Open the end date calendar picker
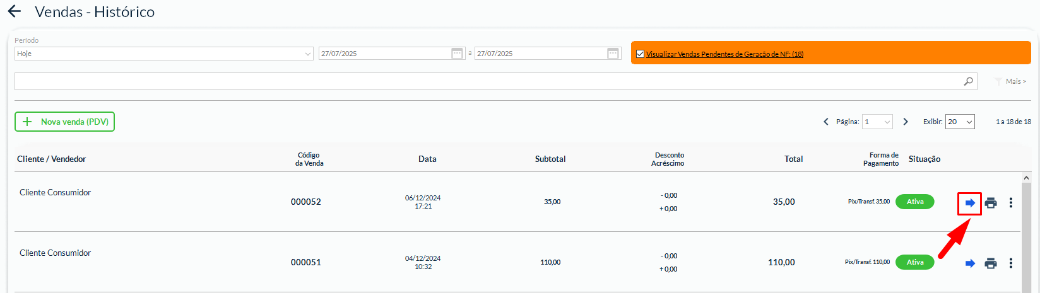 pos(613,54)
